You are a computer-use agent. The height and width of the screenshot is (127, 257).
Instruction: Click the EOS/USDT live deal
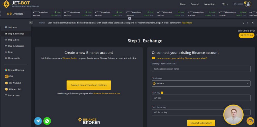170,14
